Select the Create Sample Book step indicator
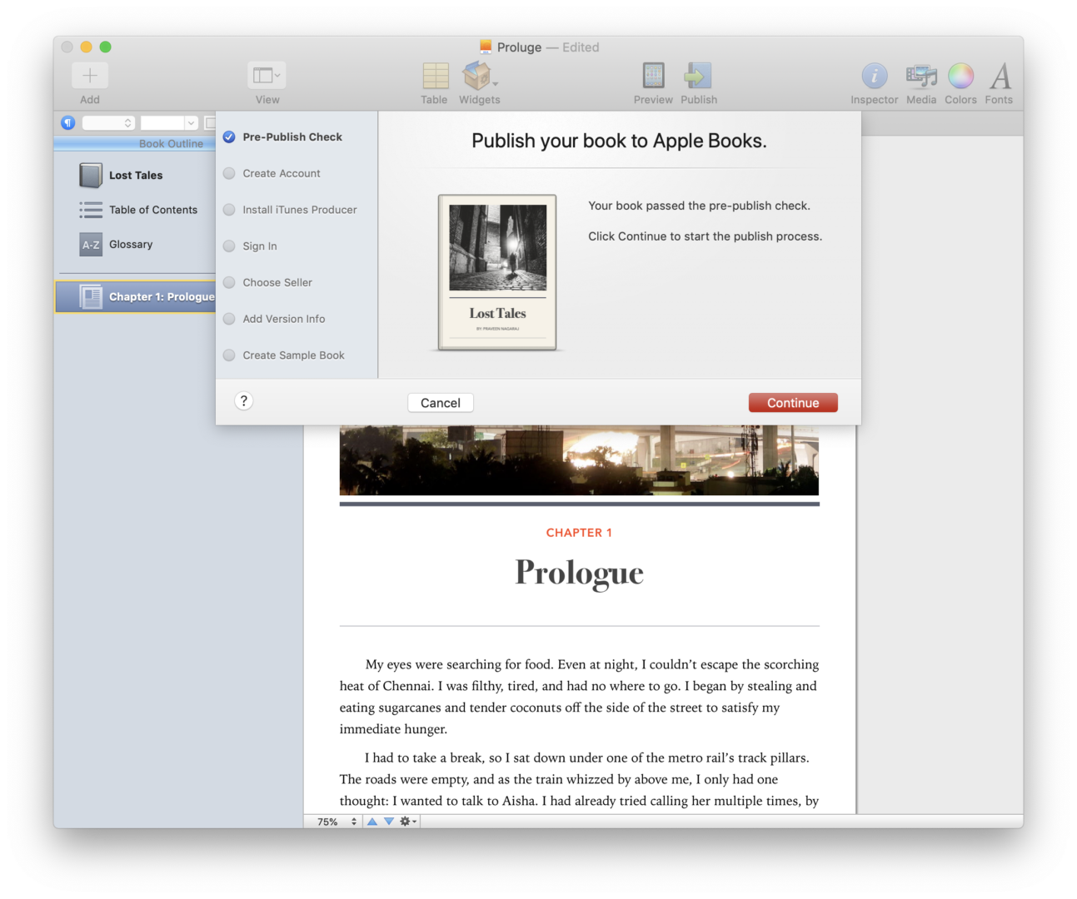This screenshot has width=1077, height=899. [x=229, y=355]
